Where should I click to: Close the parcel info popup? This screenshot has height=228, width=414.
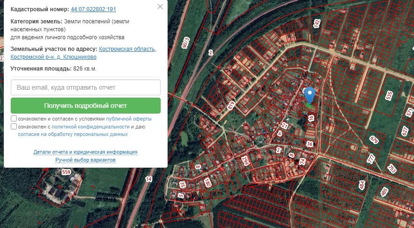[x=160, y=7]
